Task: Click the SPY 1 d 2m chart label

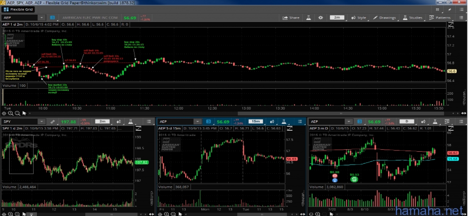Action: 12,128
